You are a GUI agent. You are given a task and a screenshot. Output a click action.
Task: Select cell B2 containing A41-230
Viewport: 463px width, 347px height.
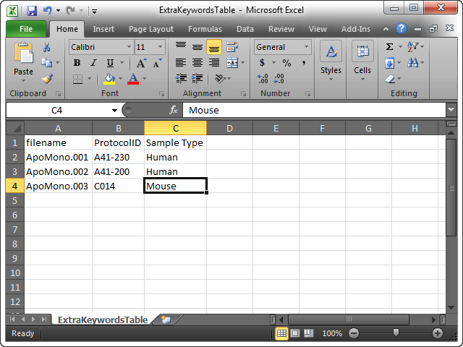point(118,157)
